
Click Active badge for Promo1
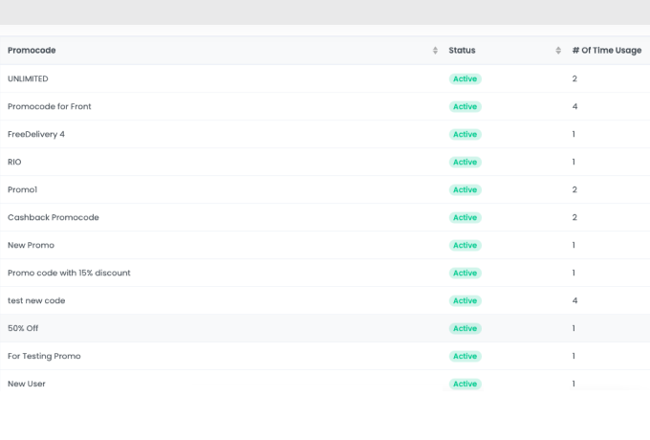coord(466,190)
